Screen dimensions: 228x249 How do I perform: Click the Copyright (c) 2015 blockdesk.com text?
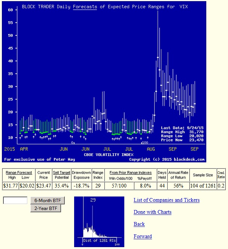[x=167, y=159]
